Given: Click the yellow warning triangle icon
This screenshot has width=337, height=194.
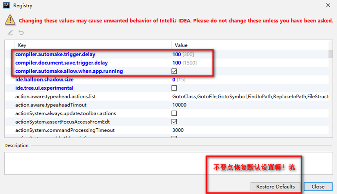Looking at the screenshot, I should (x=10, y=20).
